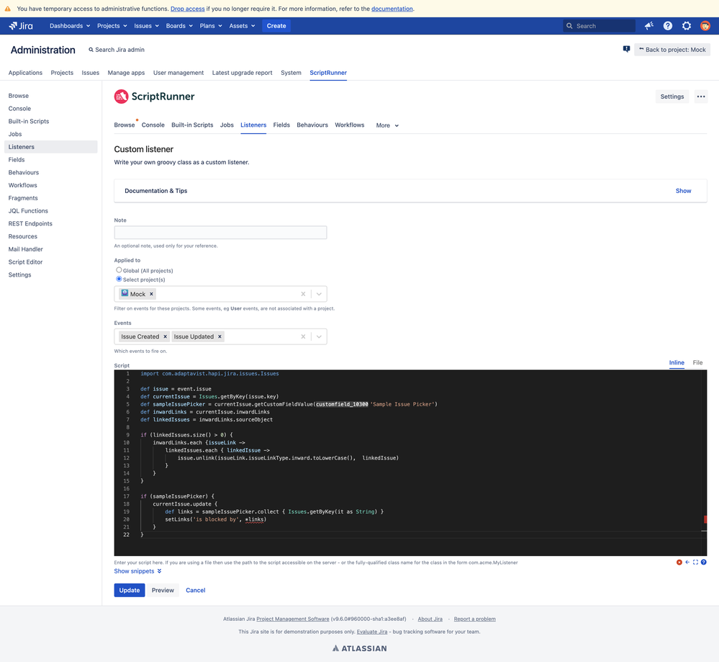
Task: Click the red script error status icon
Action: coord(679,562)
